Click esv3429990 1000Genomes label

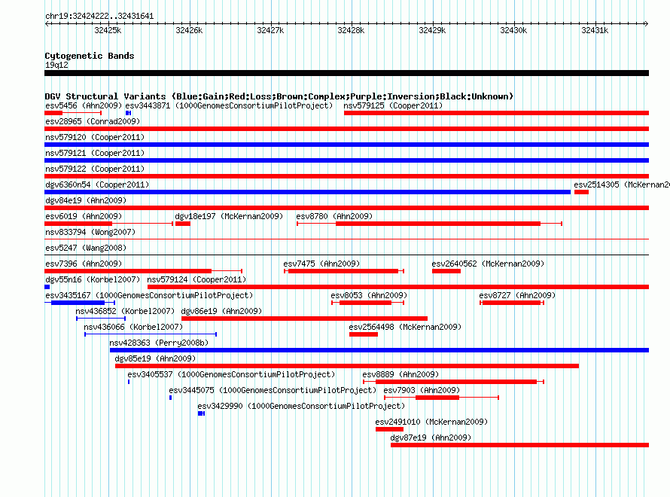(301, 406)
